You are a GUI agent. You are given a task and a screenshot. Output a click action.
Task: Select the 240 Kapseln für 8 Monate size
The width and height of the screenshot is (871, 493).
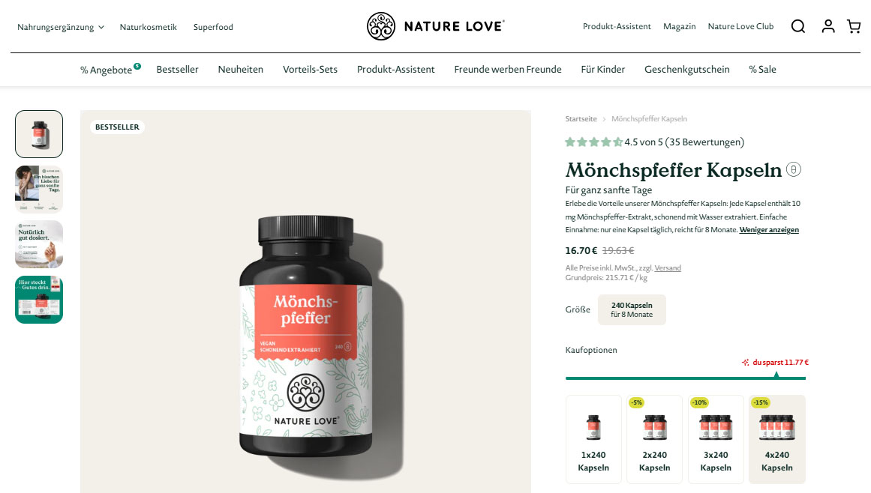point(632,309)
